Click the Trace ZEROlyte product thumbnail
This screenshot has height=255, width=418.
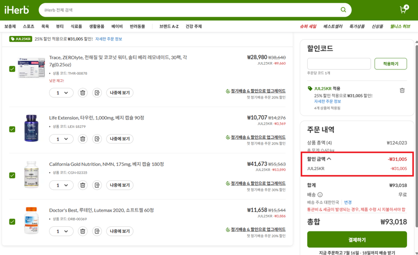tap(31, 68)
